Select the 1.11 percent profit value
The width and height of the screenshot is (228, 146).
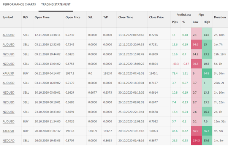pos(185,74)
